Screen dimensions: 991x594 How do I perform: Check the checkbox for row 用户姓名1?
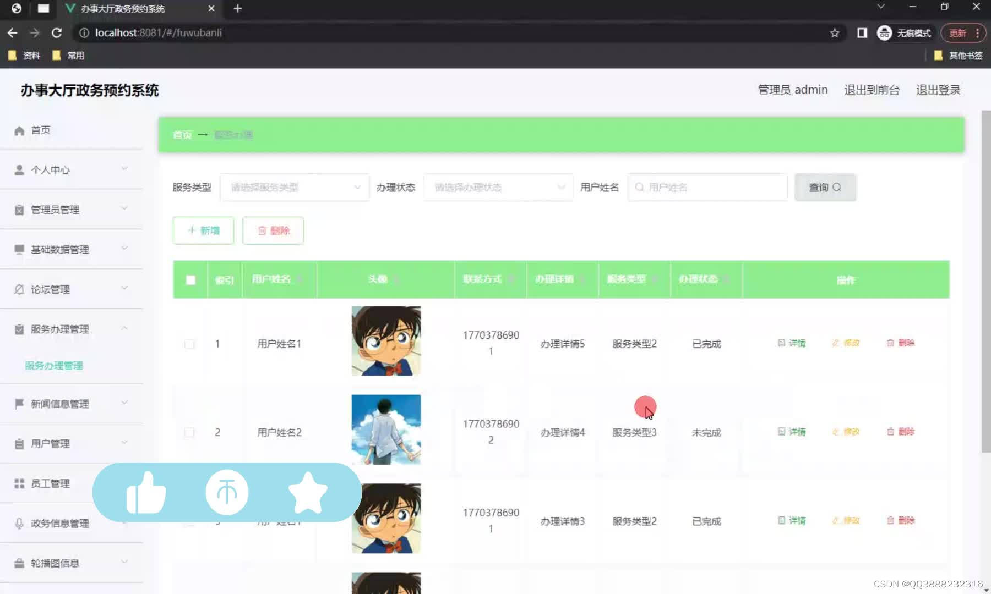(190, 343)
